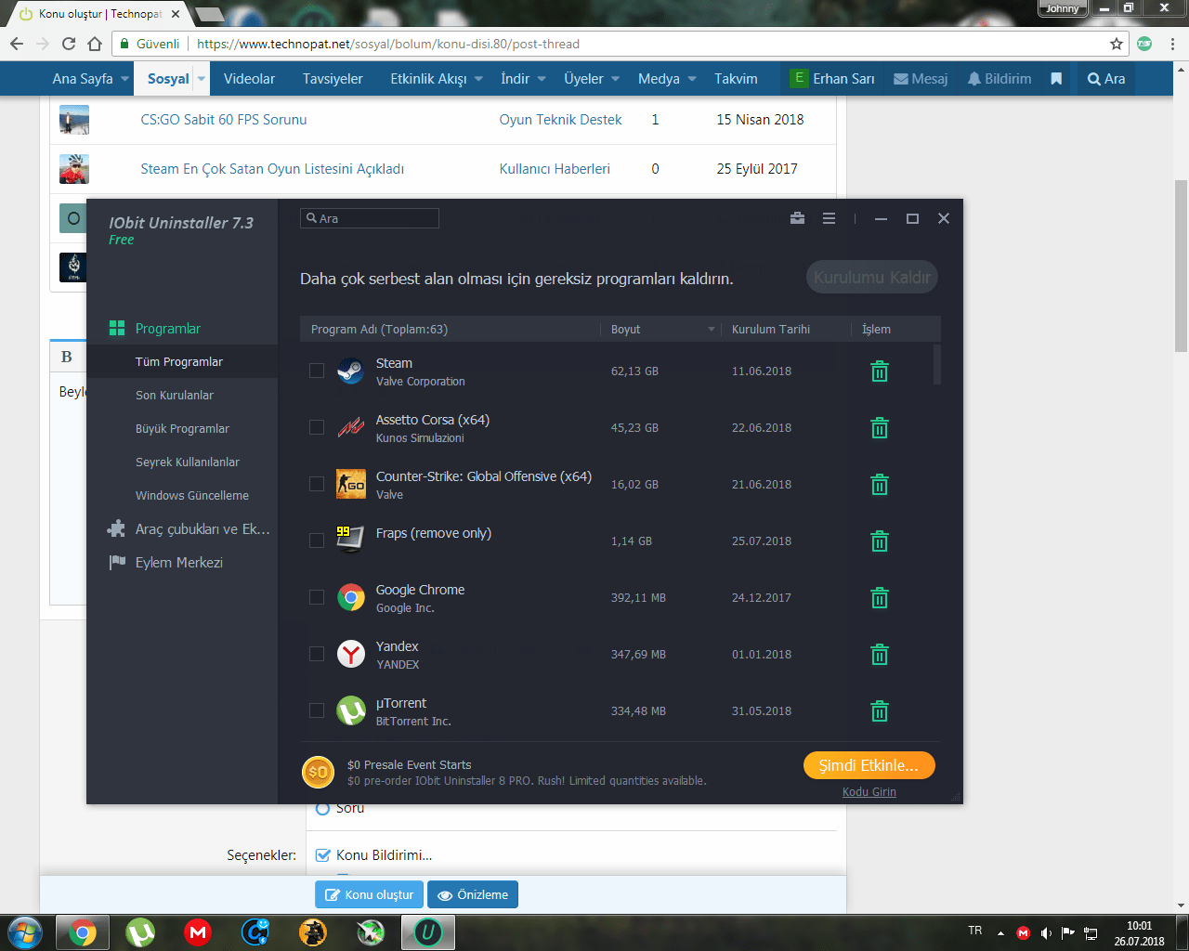Tick the Steam checkbox
1189x951 pixels.
click(x=317, y=371)
